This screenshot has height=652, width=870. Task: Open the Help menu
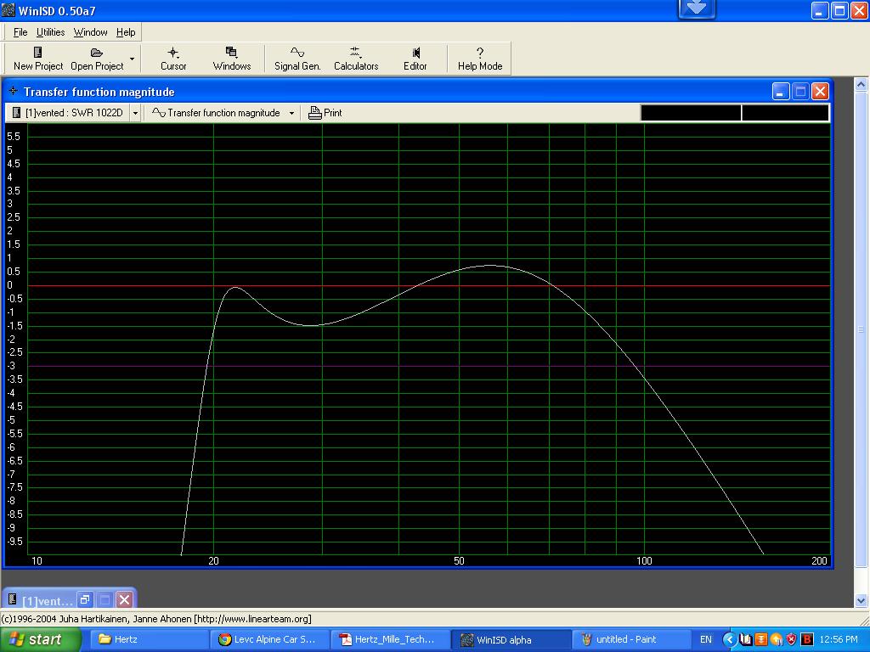(x=126, y=32)
